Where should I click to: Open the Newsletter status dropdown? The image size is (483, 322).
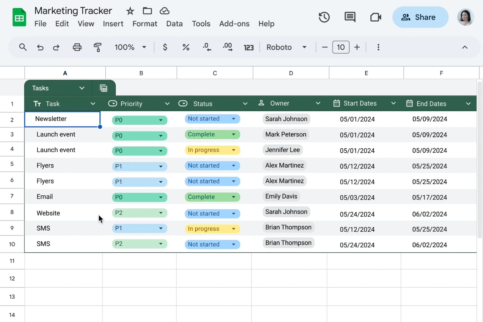click(233, 119)
